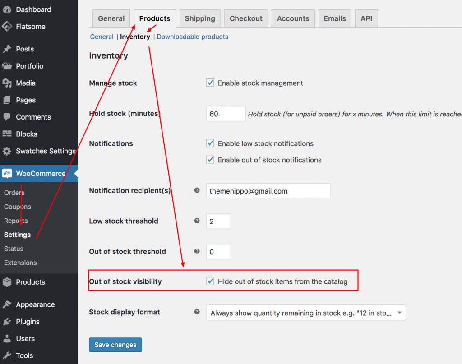Clear the Low stock threshold value field

(218, 221)
